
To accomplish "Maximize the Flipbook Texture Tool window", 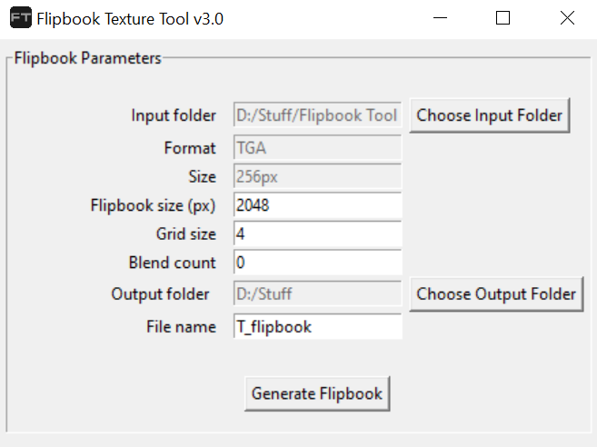I will [503, 18].
